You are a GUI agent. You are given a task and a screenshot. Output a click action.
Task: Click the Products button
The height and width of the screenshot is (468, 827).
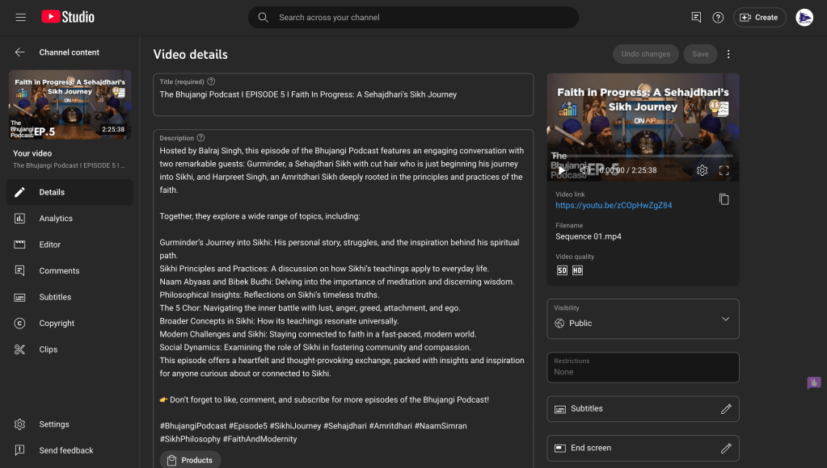[x=190, y=460]
